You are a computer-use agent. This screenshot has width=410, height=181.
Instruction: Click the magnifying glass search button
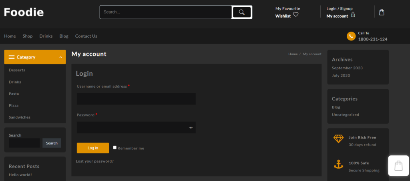pos(242,12)
